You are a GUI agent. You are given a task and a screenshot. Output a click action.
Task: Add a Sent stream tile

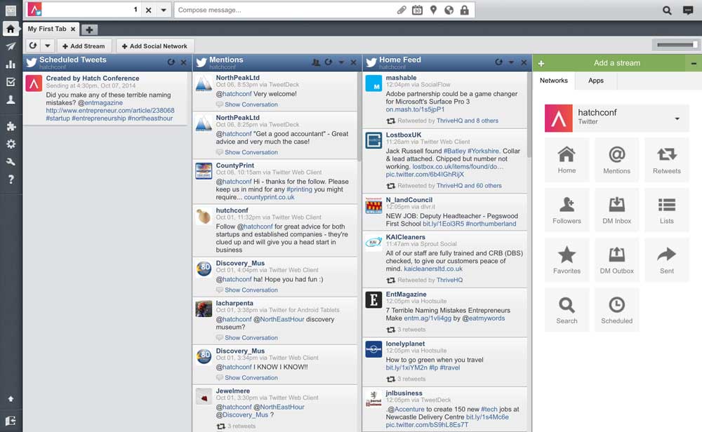pyautogui.click(x=667, y=260)
